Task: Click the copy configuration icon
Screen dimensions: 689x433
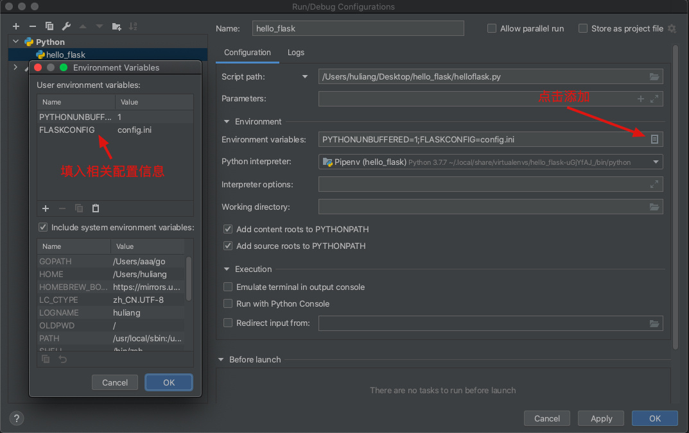Action: (49, 26)
